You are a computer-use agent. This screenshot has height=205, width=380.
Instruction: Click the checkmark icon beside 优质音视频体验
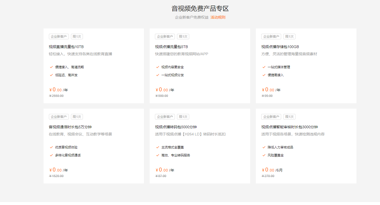click(x=51, y=147)
